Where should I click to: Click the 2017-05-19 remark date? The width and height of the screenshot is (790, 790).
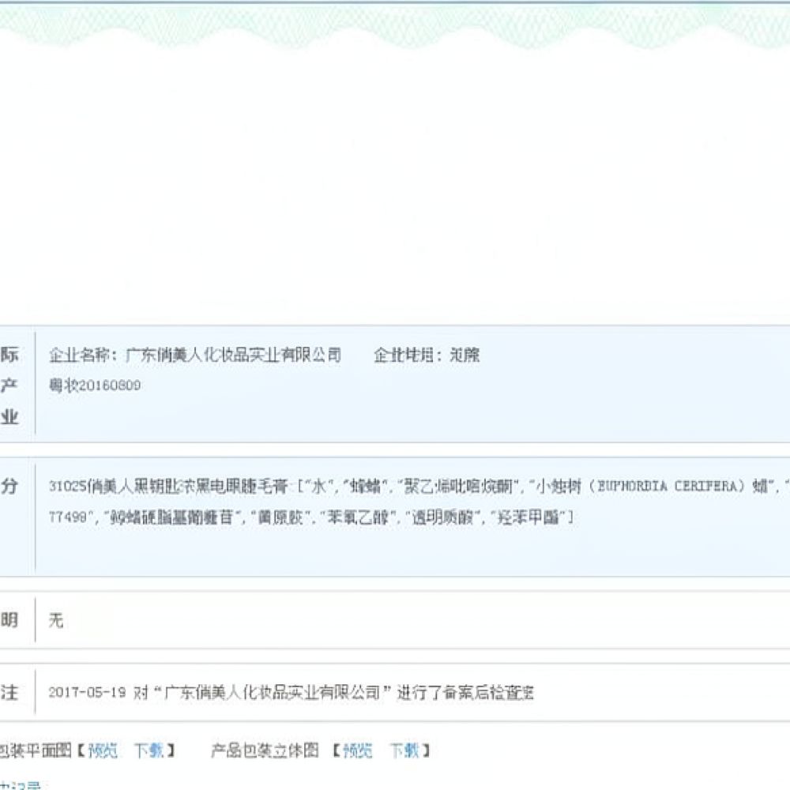pos(87,693)
